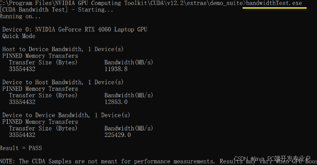Click the first 33554432 transfer size

(x=22, y=69)
